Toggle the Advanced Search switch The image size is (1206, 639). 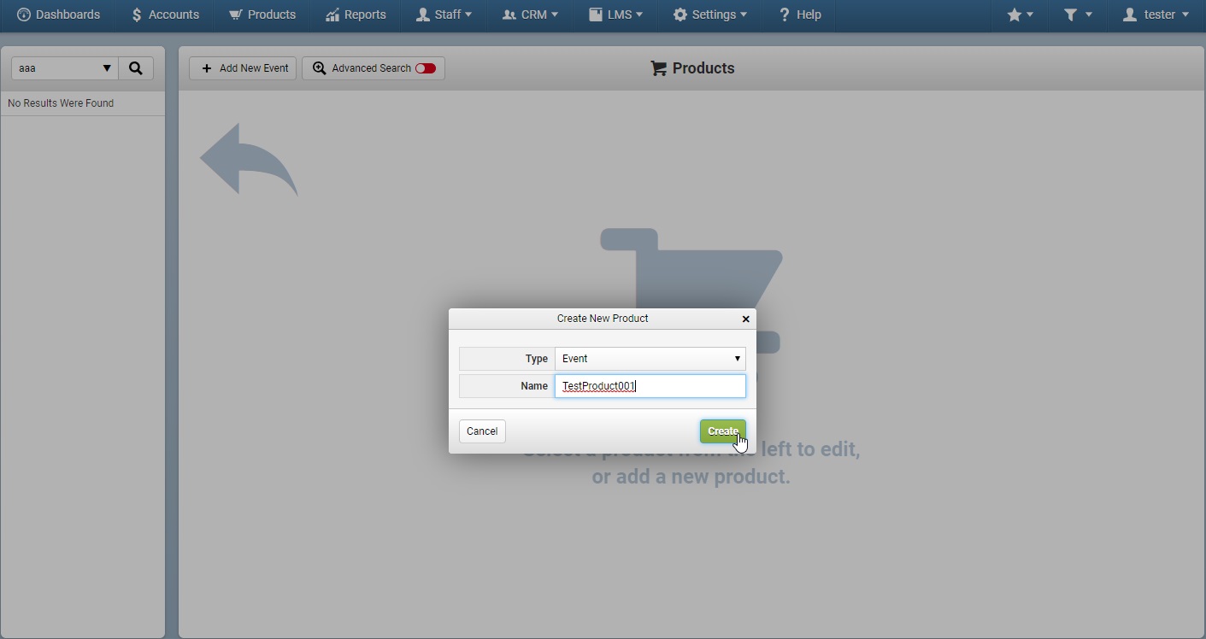click(x=426, y=68)
